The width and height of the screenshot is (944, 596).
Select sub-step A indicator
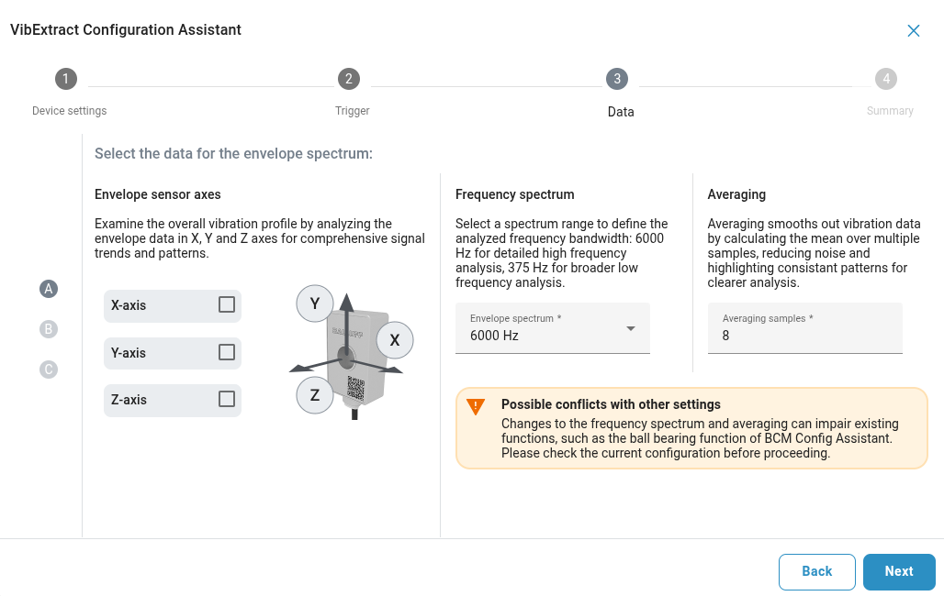(x=49, y=289)
